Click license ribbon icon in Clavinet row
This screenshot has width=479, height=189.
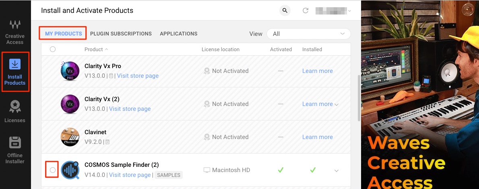click(207, 137)
